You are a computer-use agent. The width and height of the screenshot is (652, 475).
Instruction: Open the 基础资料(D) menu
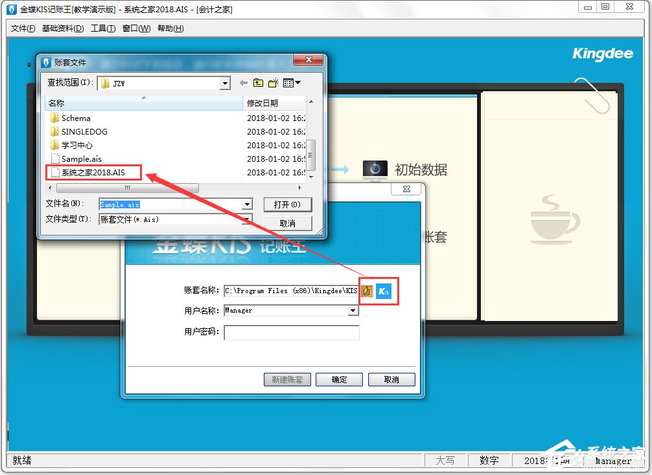[63, 28]
